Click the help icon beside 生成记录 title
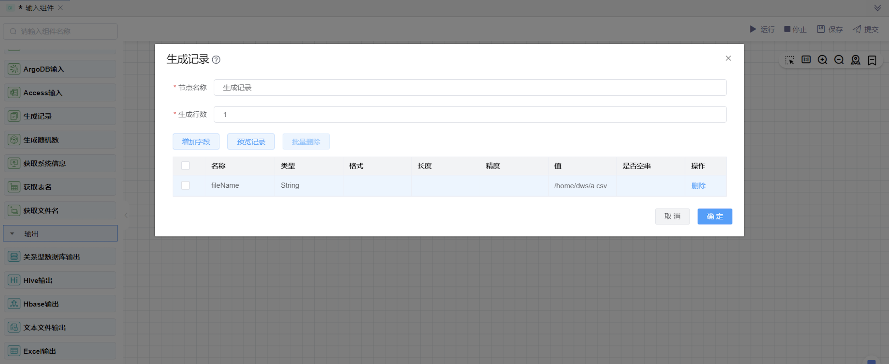 [216, 60]
